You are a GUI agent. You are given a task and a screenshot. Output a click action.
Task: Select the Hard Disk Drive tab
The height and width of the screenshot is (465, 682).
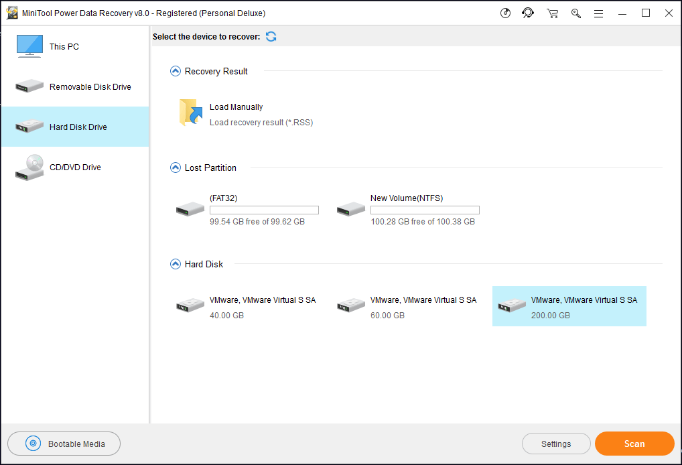click(x=74, y=126)
